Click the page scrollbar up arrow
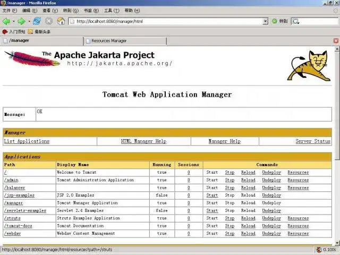Viewport: 340px width, 255px height. 337,49
